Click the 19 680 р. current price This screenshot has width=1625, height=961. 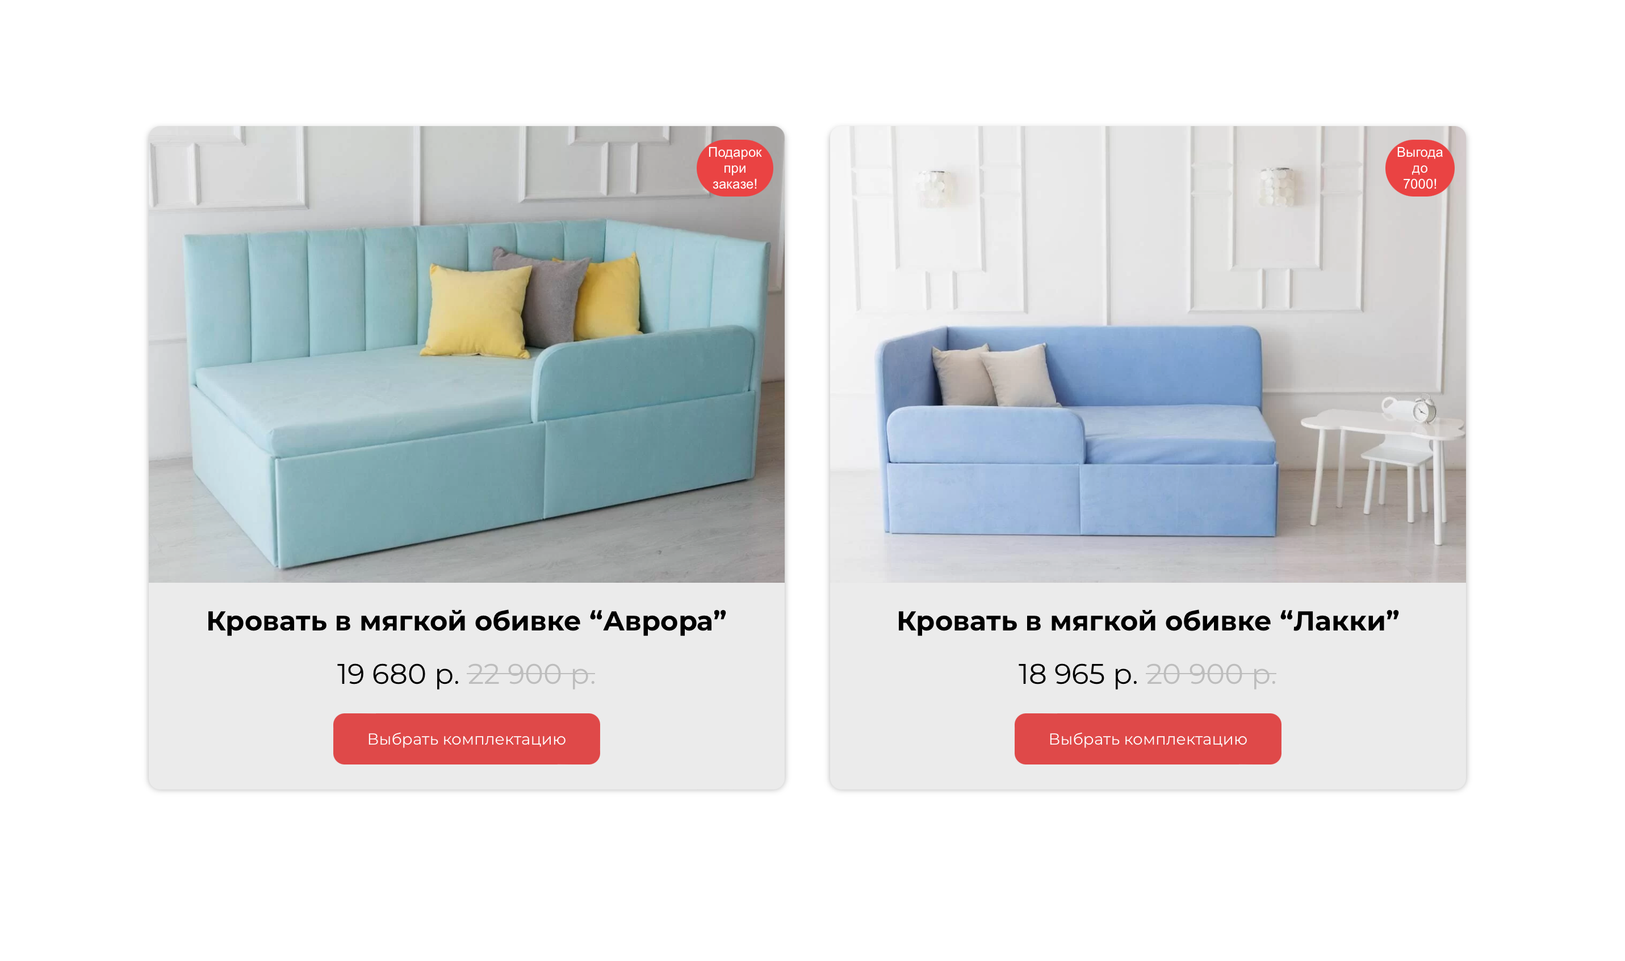click(x=398, y=674)
